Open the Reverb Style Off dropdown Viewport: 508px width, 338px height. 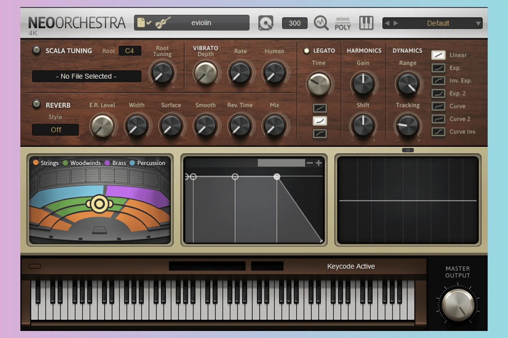[56, 130]
